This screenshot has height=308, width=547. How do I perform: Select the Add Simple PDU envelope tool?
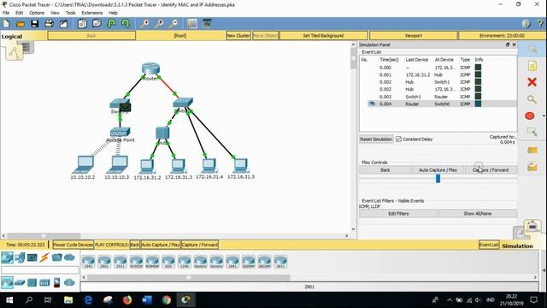coord(532,151)
